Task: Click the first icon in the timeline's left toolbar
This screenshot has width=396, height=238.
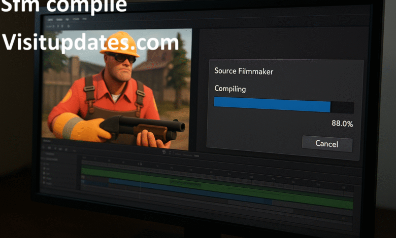Action: (45, 147)
